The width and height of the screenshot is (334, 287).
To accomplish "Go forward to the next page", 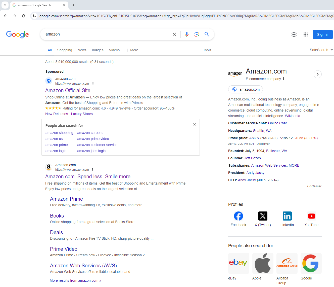I will tap(15, 16).
